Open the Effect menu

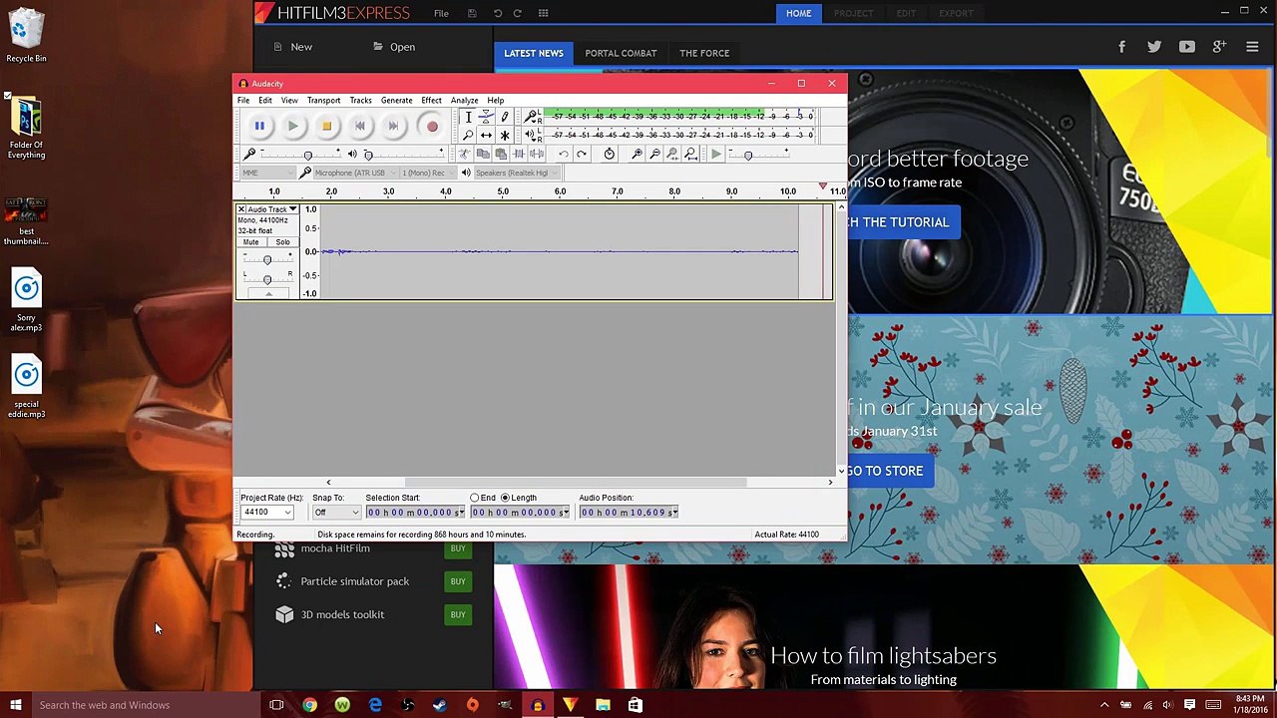431,100
